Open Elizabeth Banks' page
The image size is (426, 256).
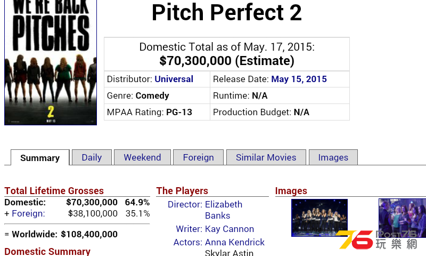pyautogui.click(x=223, y=210)
